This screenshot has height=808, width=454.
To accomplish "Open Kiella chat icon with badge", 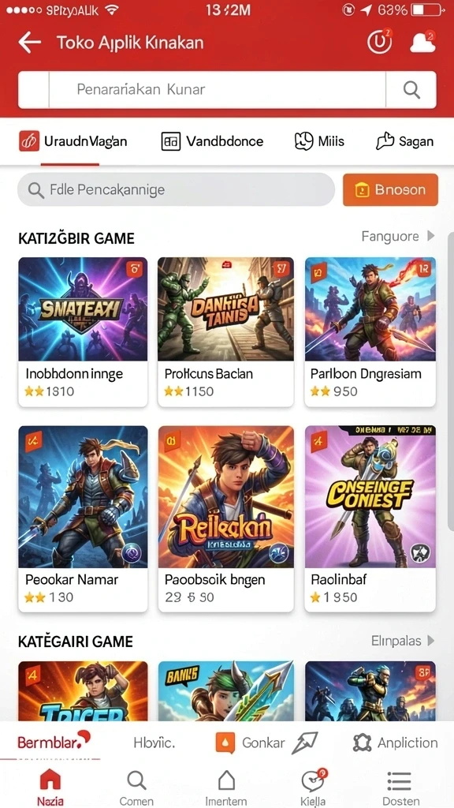I will click(313, 780).
